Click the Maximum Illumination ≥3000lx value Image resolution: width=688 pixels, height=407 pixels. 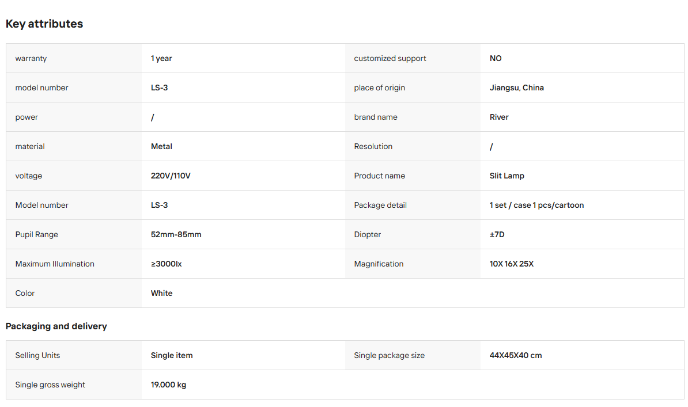click(167, 264)
